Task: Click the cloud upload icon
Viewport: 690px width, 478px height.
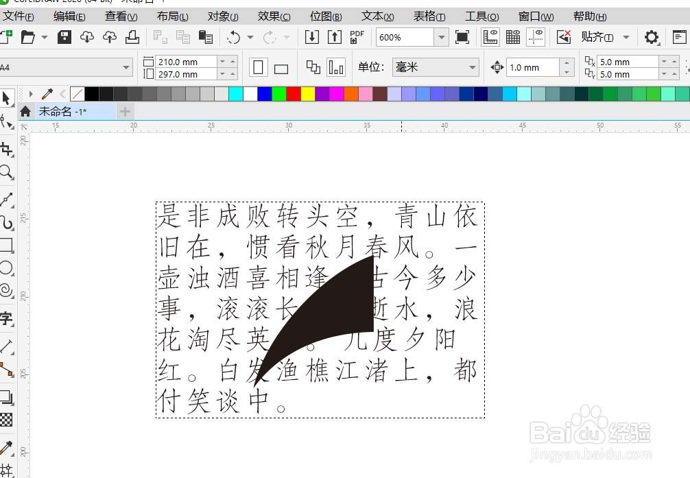Action: tap(110, 37)
